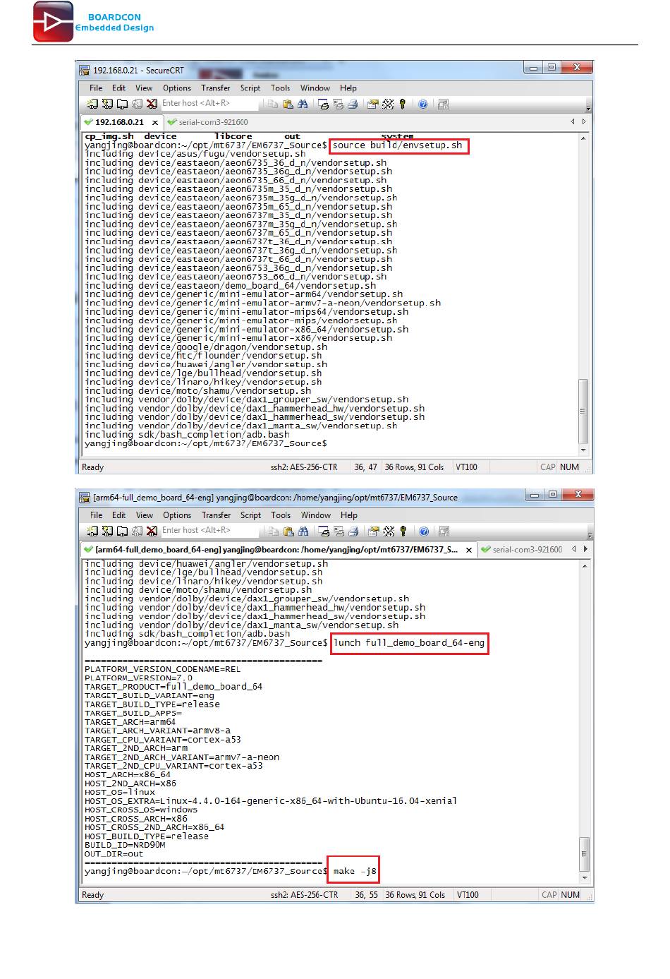This screenshot has width=670, height=979.
Task: Open Transfer menu in 192.168.0.21 window
Action: click(x=215, y=88)
